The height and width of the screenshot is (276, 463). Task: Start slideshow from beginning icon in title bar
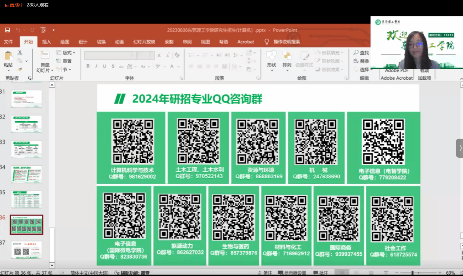tap(43, 30)
